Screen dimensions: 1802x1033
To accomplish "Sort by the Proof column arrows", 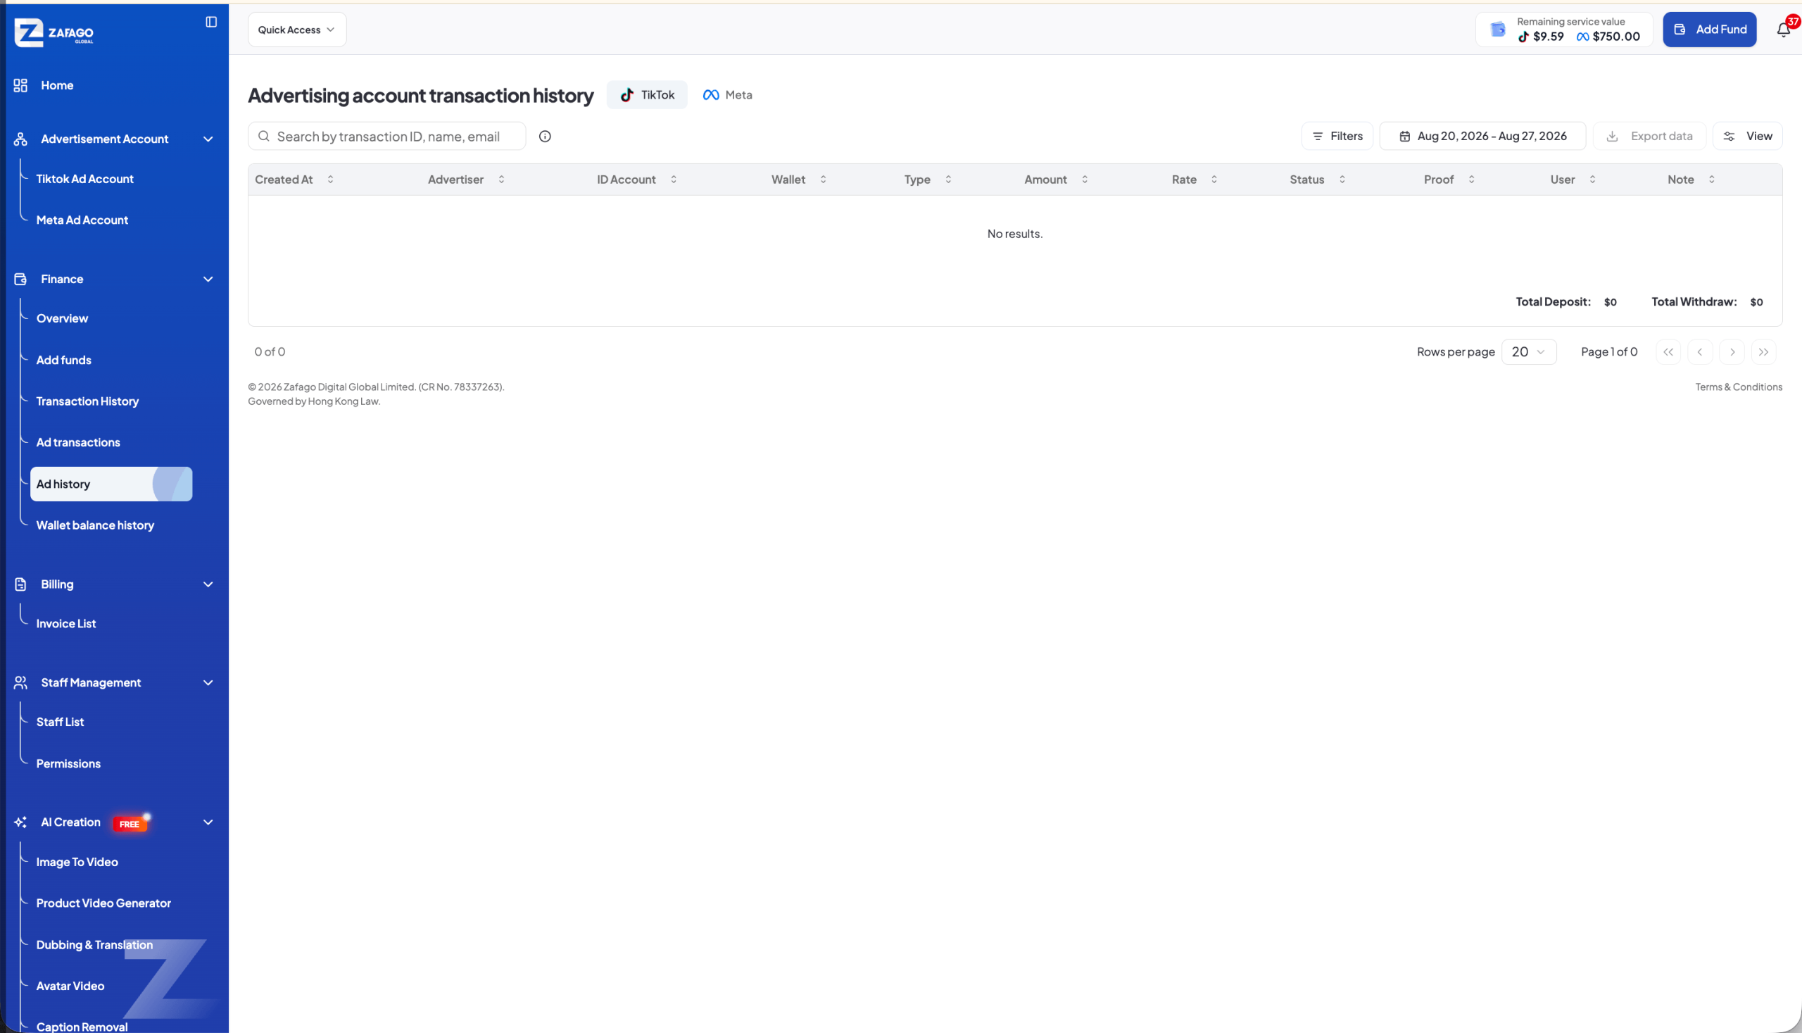I will point(1472,180).
